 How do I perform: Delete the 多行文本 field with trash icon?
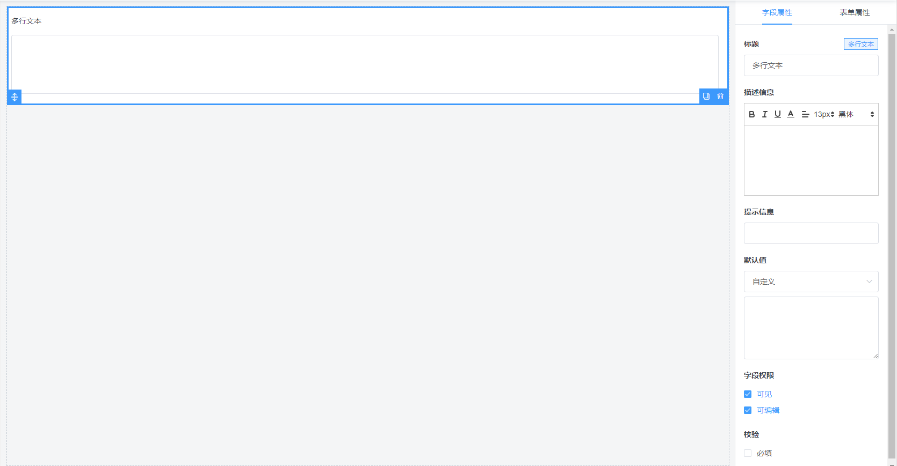coord(721,97)
